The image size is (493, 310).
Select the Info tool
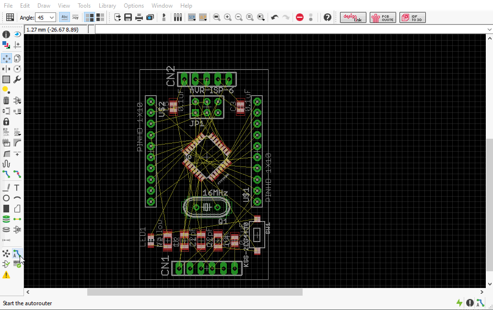click(6, 34)
